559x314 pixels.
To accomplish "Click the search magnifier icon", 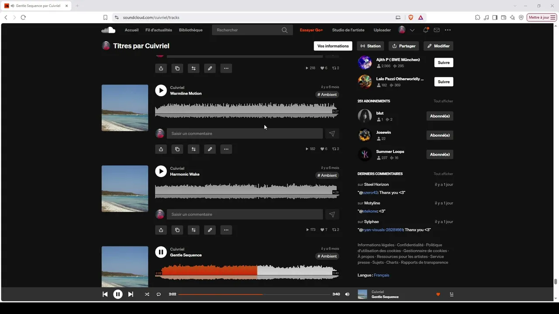I will click(x=284, y=30).
